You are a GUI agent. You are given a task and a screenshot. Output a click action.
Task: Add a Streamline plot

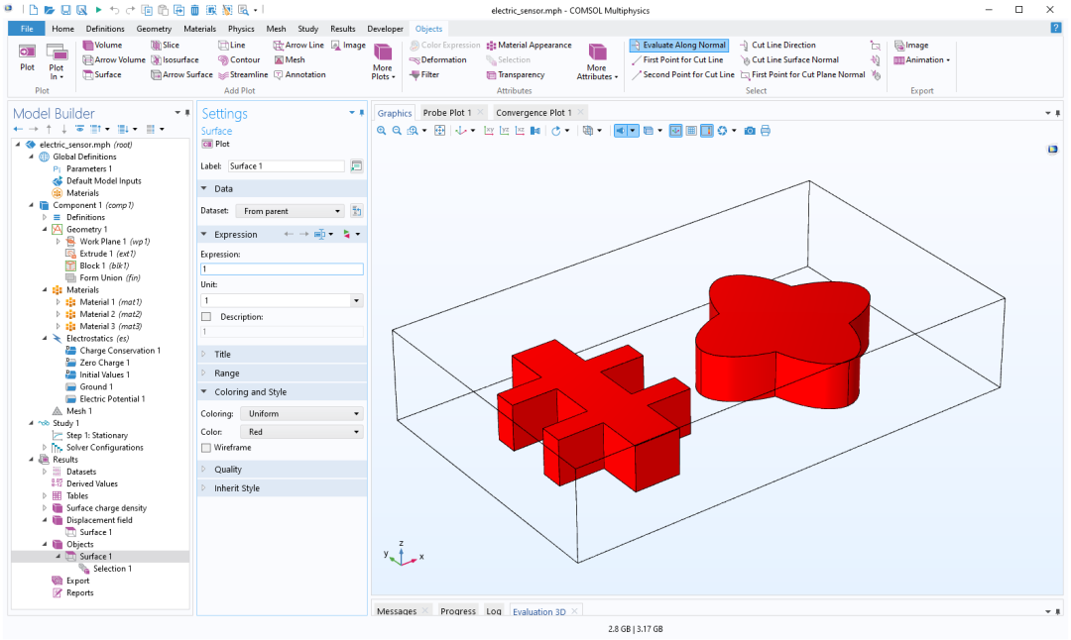pos(243,75)
